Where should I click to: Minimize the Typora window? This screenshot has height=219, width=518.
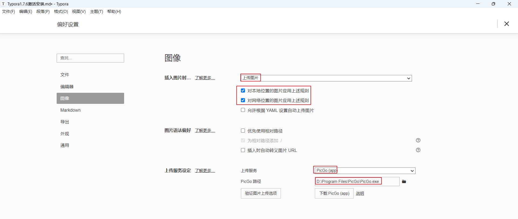click(478, 4)
